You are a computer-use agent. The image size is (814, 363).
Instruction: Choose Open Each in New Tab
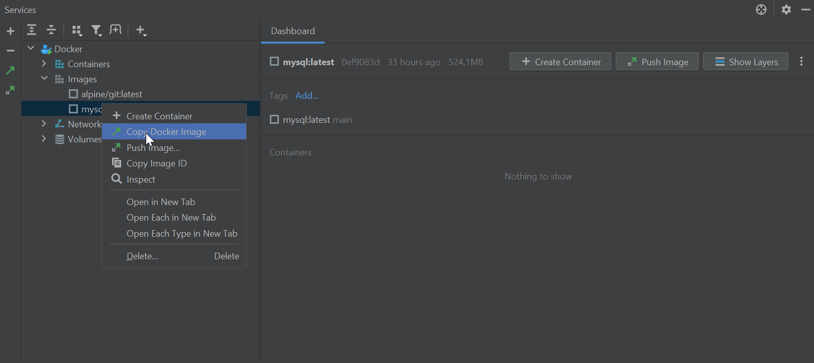tap(174, 218)
